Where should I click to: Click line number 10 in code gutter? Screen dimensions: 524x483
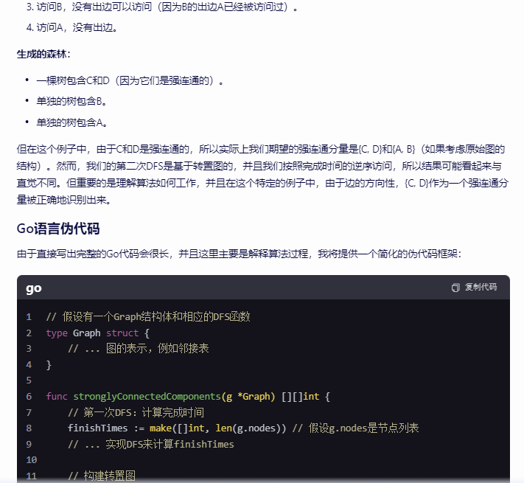coord(32,460)
